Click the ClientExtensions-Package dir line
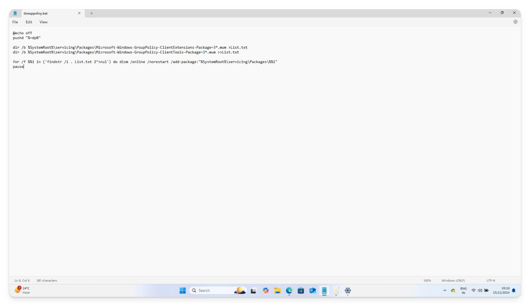The image size is (530, 306). click(x=130, y=47)
